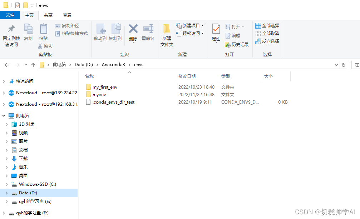Click the Paste clipboard icon
Image resolution: width=360 pixels, height=219 pixels.
pyautogui.click(x=43, y=29)
